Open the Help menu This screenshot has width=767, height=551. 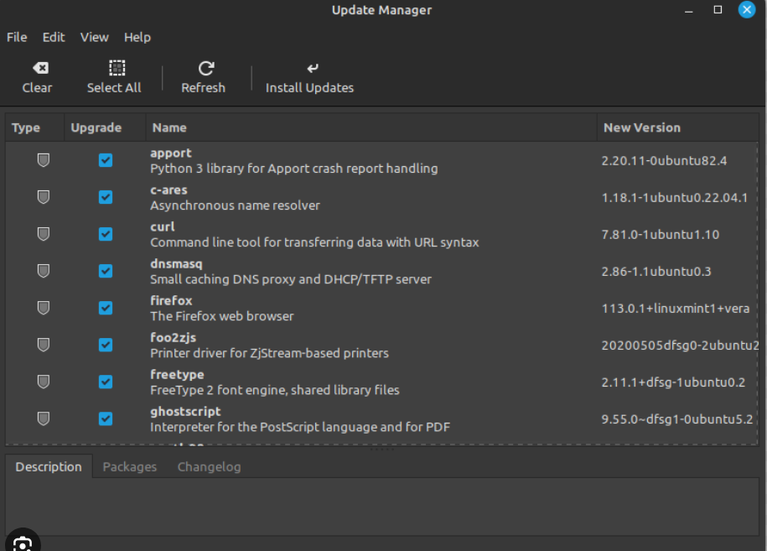tap(137, 37)
